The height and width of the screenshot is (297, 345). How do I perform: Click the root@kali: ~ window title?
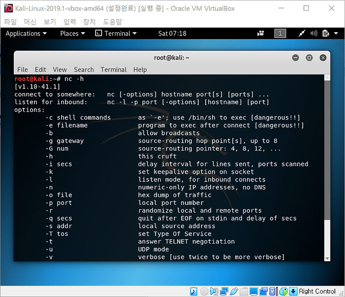tap(172, 58)
